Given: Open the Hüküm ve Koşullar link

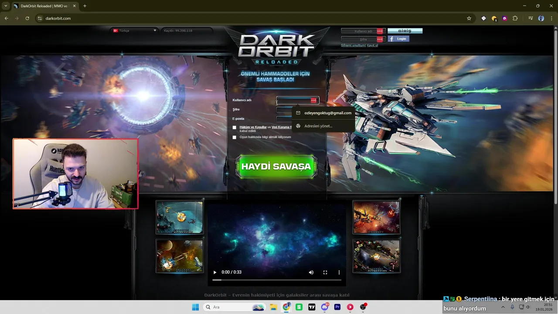Looking at the screenshot, I should pos(253,127).
